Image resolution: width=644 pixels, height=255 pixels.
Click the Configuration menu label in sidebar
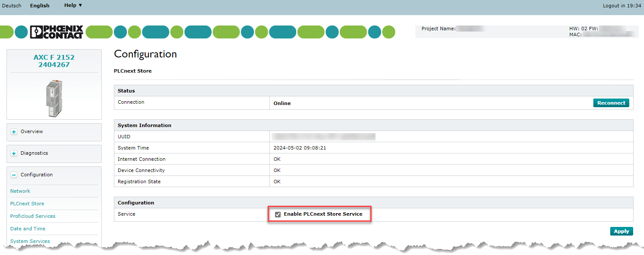(x=37, y=175)
